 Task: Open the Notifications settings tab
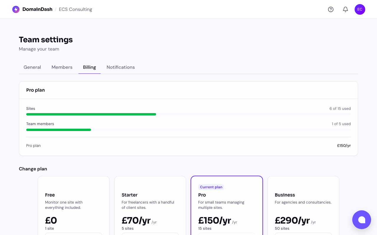click(x=120, y=67)
